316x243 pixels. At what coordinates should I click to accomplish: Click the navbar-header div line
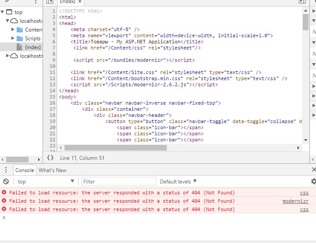[133, 115]
